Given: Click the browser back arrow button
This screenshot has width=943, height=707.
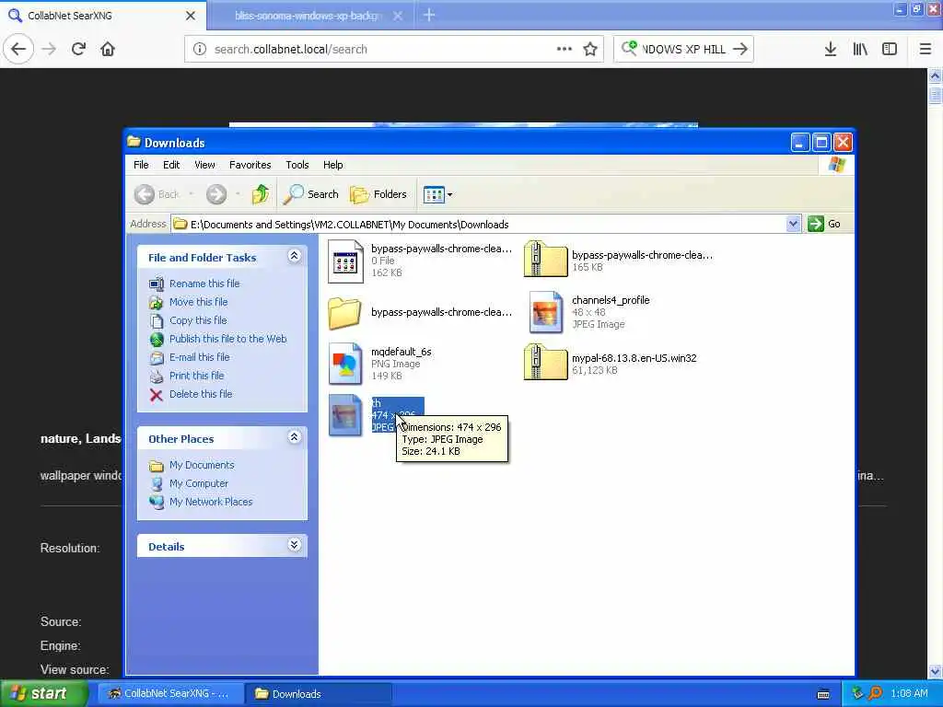Looking at the screenshot, I should pyautogui.click(x=18, y=50).
